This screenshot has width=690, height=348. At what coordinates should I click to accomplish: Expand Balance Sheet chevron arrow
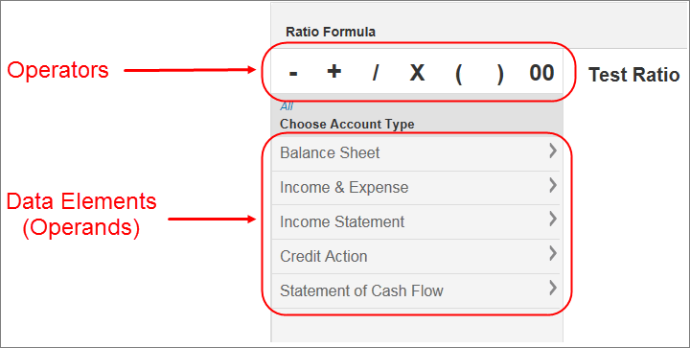(553, 151)
